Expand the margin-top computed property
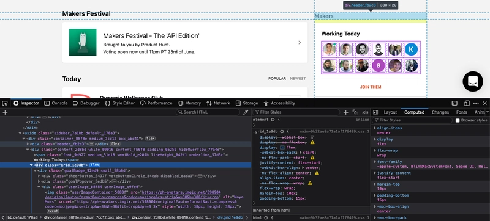Image resolution: width=490 pixels, height=221 pixels. click(375, 184)
